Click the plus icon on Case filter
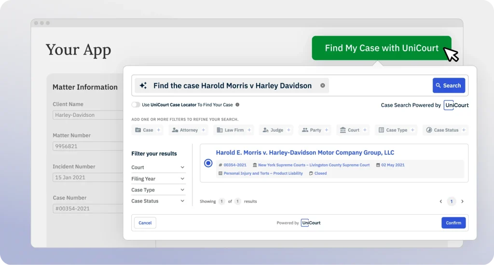494x265 pixels. (x=159, y=130)
